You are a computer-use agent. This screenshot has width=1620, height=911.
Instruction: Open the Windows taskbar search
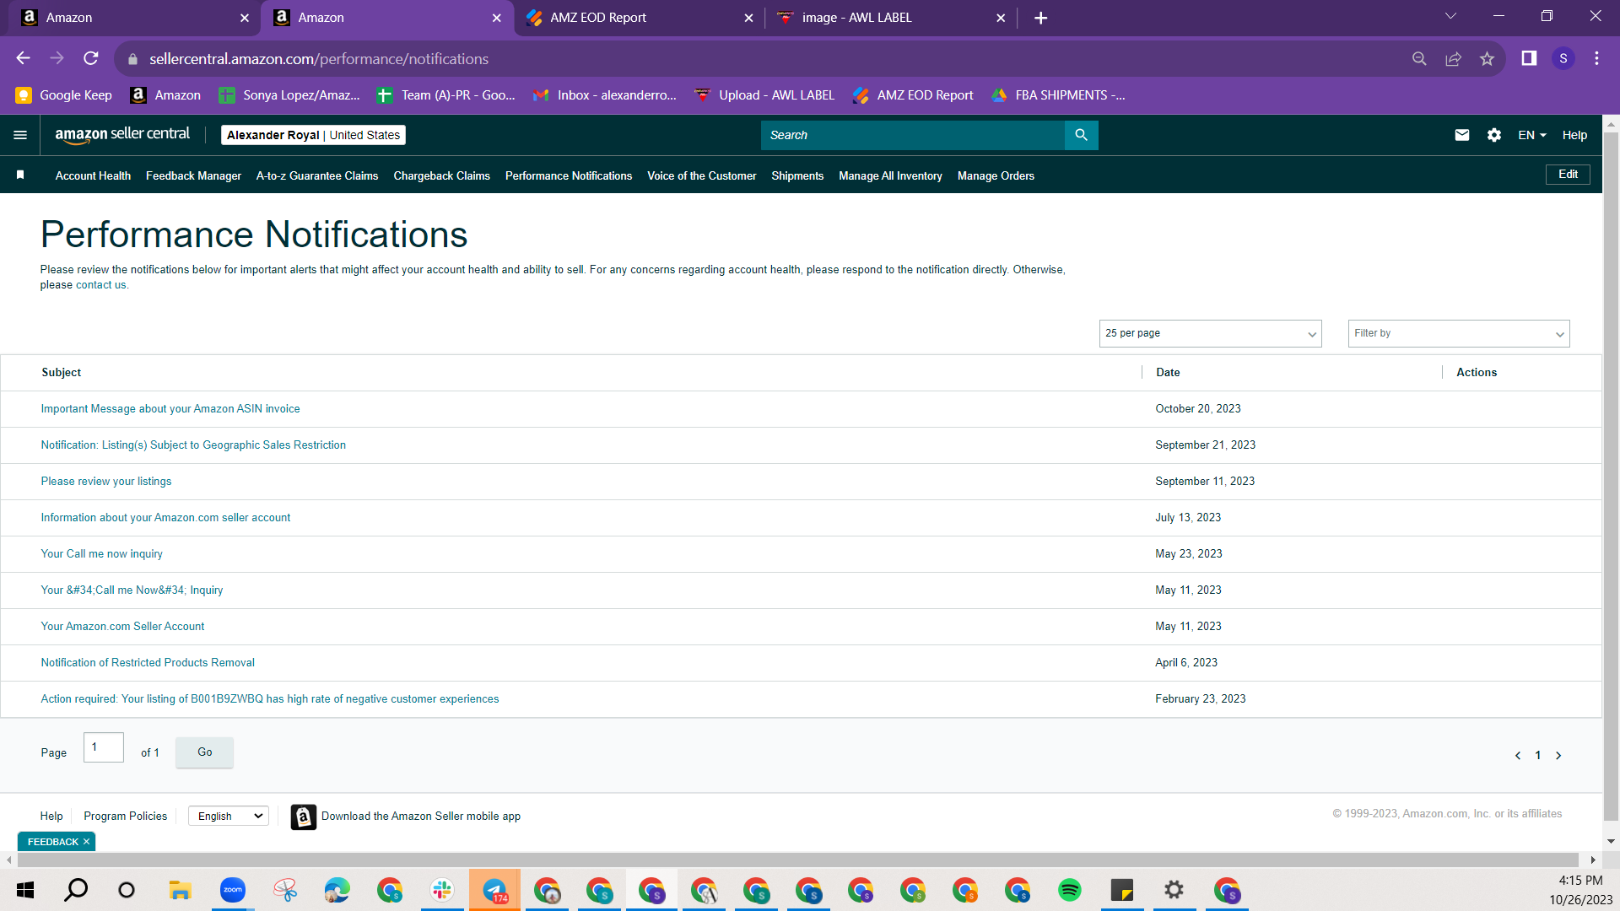point(76,890)
